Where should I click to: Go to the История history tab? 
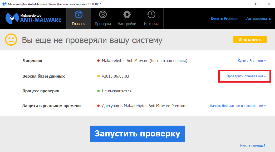pos(151,18)
